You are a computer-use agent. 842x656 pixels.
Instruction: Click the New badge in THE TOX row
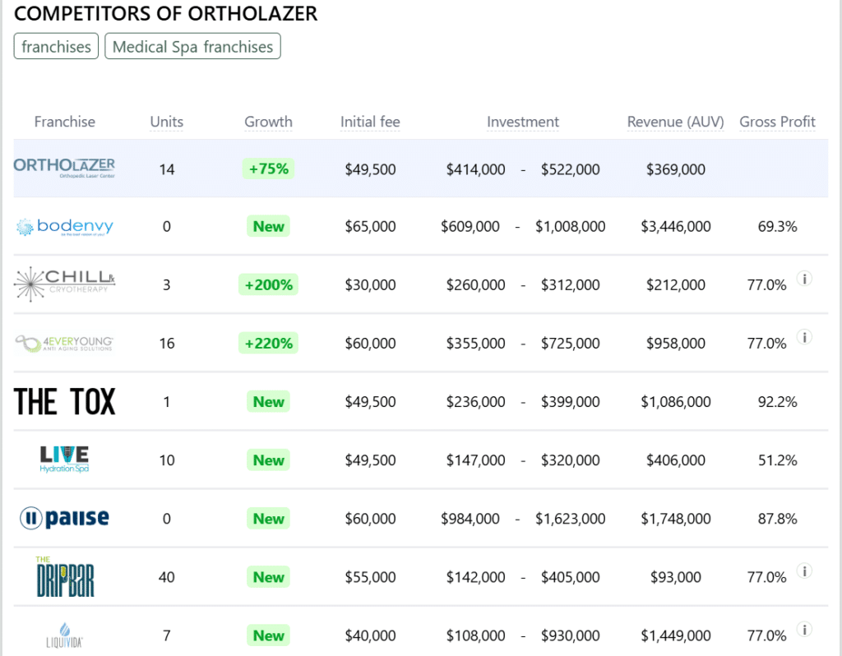coord(269,401)
